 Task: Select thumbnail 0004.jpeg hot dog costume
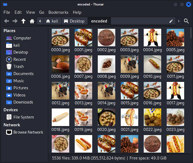point(152,38)
